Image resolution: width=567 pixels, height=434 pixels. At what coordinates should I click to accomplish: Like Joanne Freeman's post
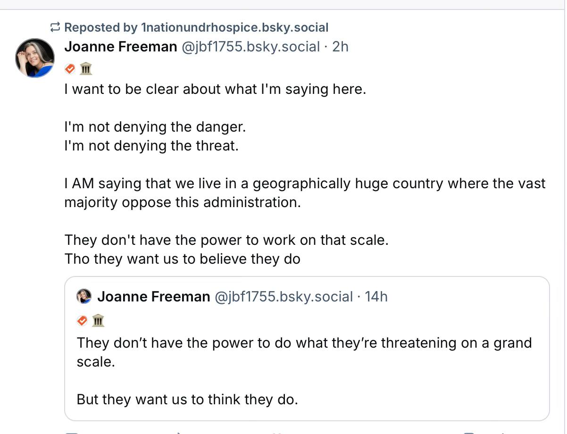point(278,432)
